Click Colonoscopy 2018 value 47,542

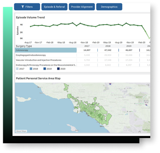point(108,50)
